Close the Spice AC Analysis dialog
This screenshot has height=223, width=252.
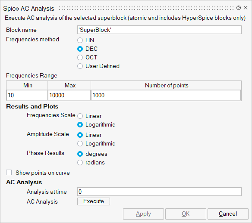pos(246,8)
